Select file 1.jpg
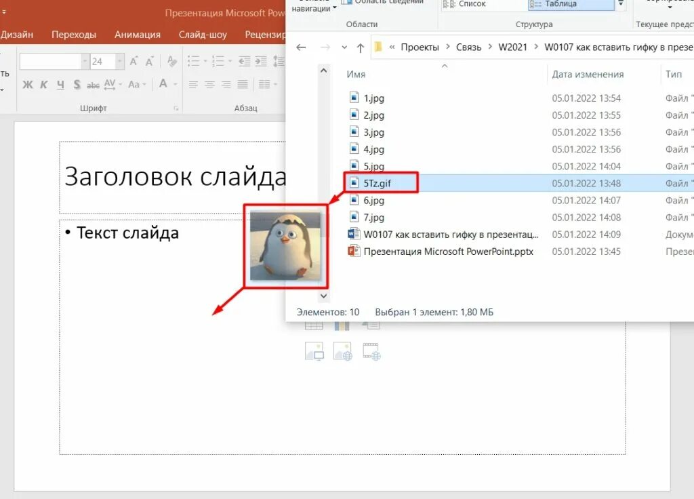This screenshot has width=694, height=499. tap(373, 98)
